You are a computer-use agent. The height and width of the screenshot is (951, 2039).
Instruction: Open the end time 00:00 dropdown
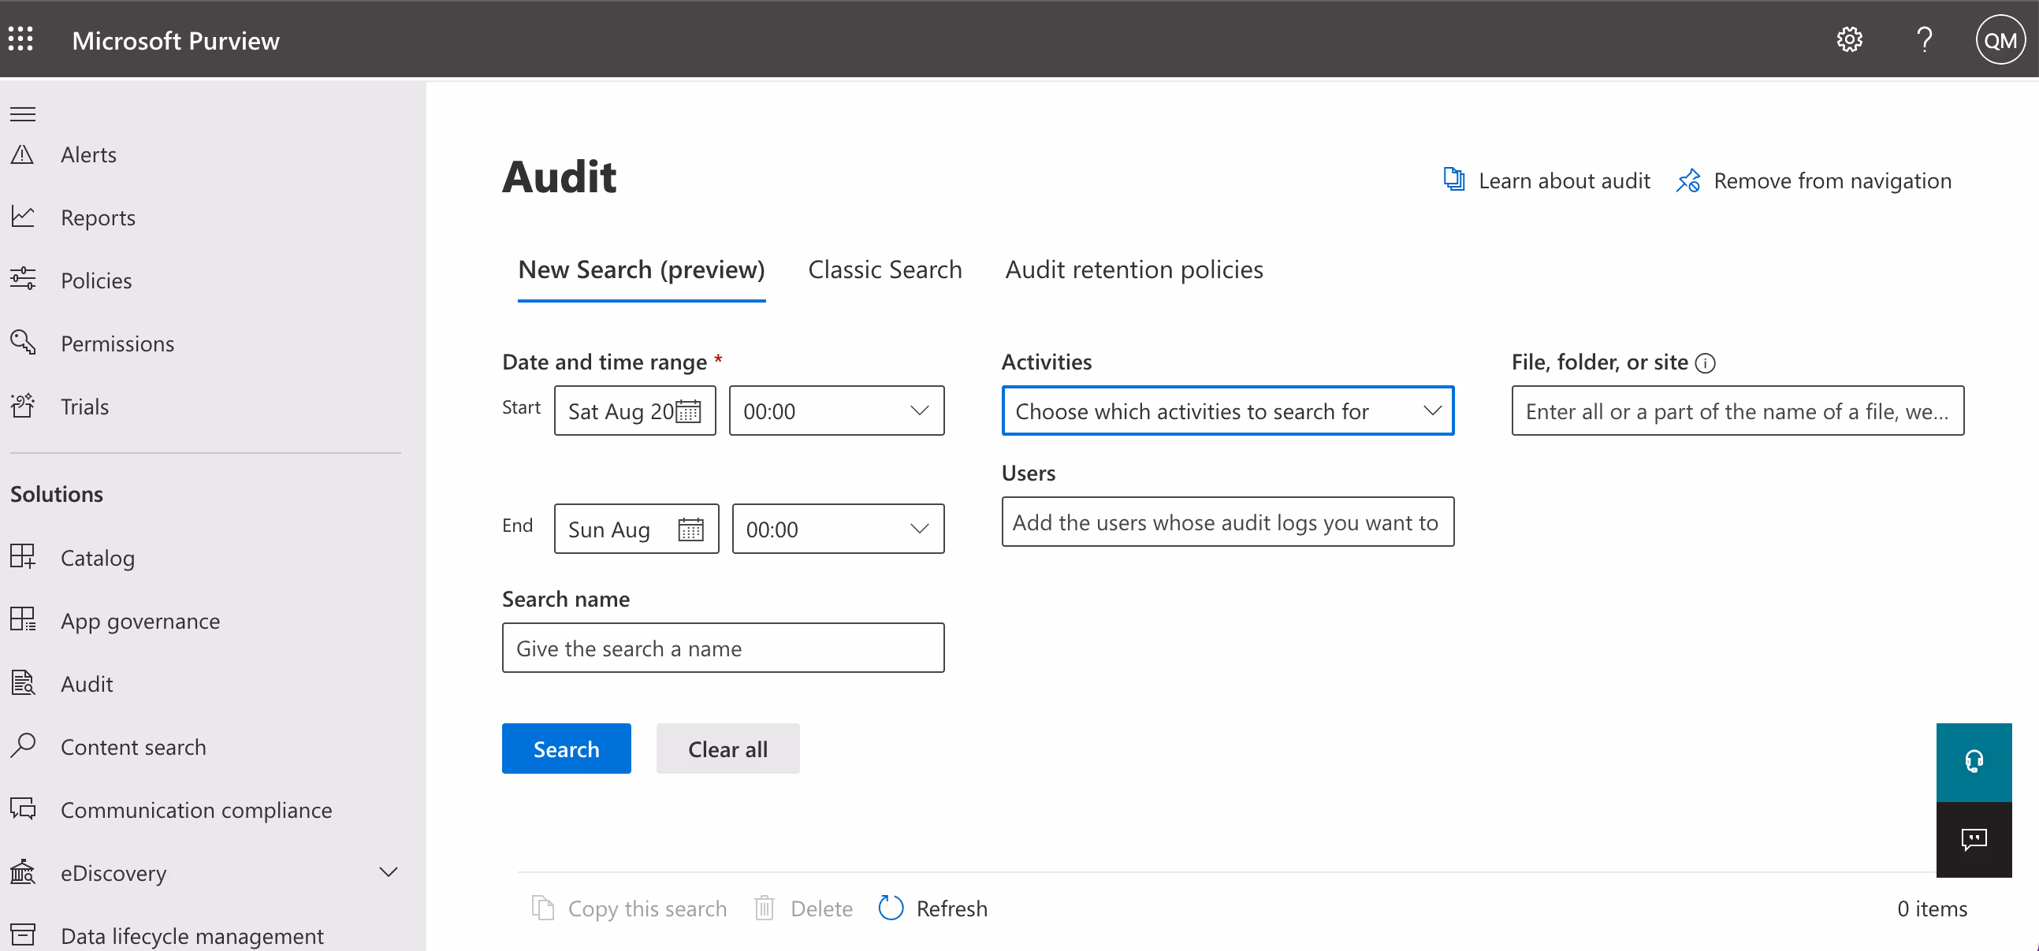(838, 529)
